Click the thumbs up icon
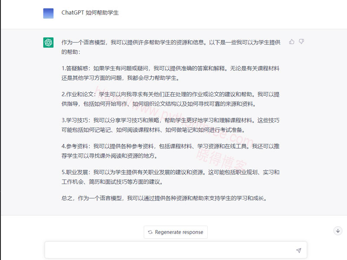The image size is (347, 260). coord(291,42)
